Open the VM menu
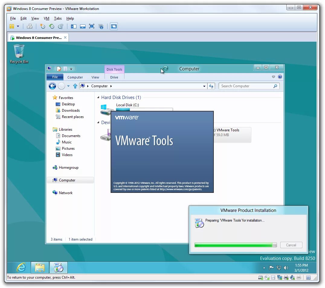This screenshot has height=288, width=325. point(47,18)
